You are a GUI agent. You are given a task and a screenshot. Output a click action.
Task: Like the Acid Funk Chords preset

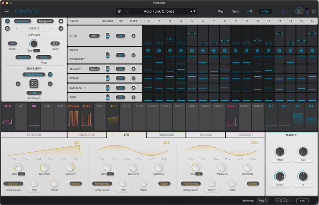(x=128, y=12)
